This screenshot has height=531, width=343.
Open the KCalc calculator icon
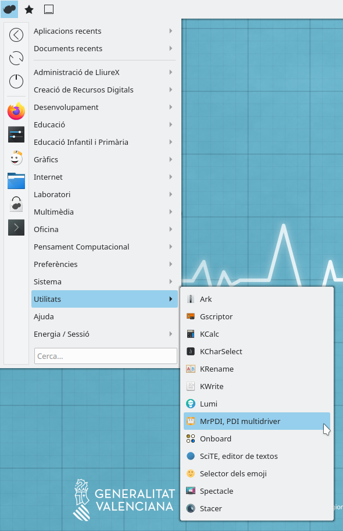point(191,334)
